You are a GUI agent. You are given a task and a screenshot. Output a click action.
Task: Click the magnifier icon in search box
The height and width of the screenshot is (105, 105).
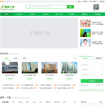(x=27, y=7)
